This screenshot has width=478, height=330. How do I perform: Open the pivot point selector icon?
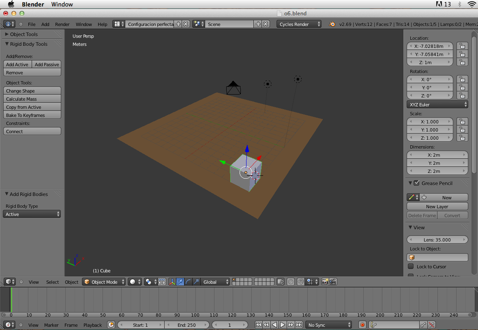(150, 282)
